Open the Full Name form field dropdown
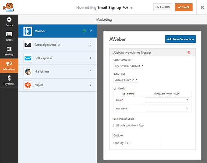Viewport: 207px width, 163px height. coord(167,109)
